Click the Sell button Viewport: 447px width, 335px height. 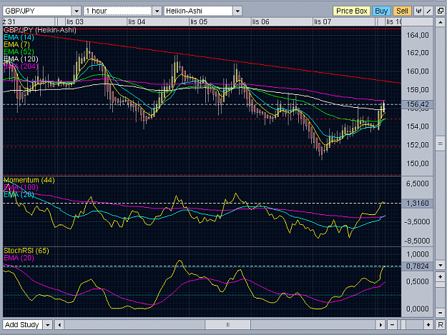tap(402, 11)
